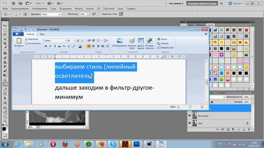
Task: Add layer style fx in Layers panel
Action: 223,129
